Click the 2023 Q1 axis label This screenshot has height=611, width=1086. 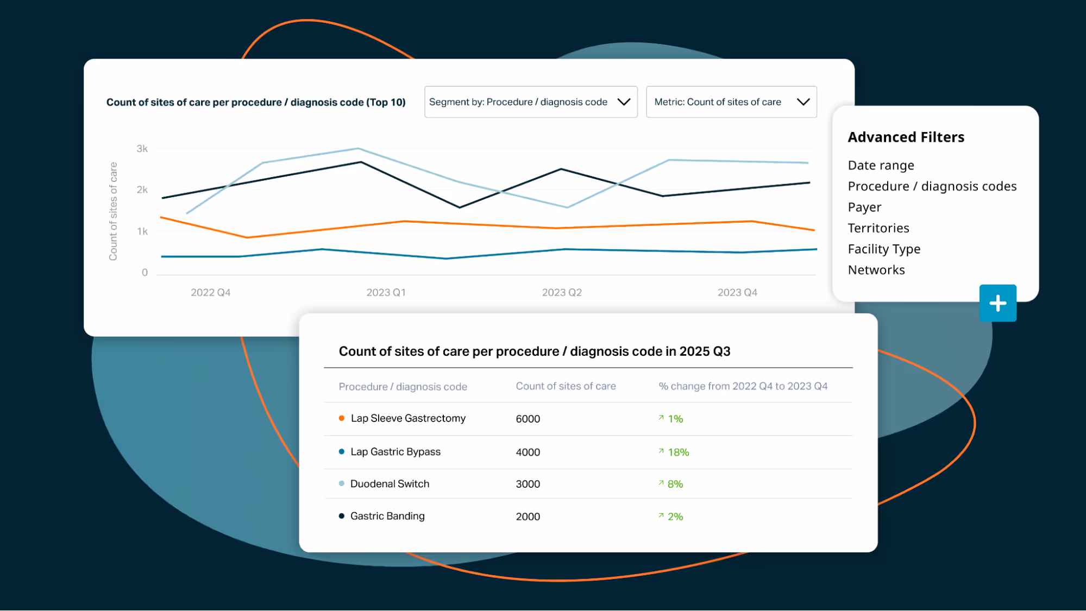tap(386, 292)
